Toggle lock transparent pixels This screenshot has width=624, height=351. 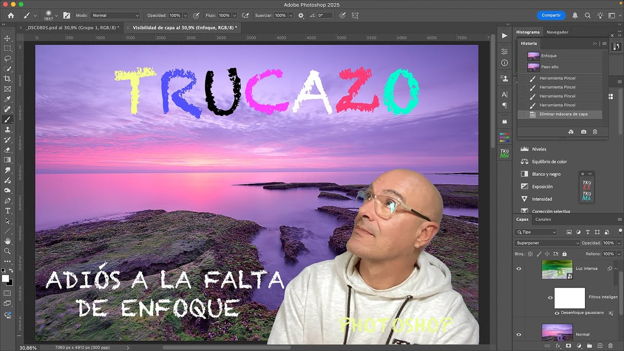pyautogui.click(x=530, y=254)
